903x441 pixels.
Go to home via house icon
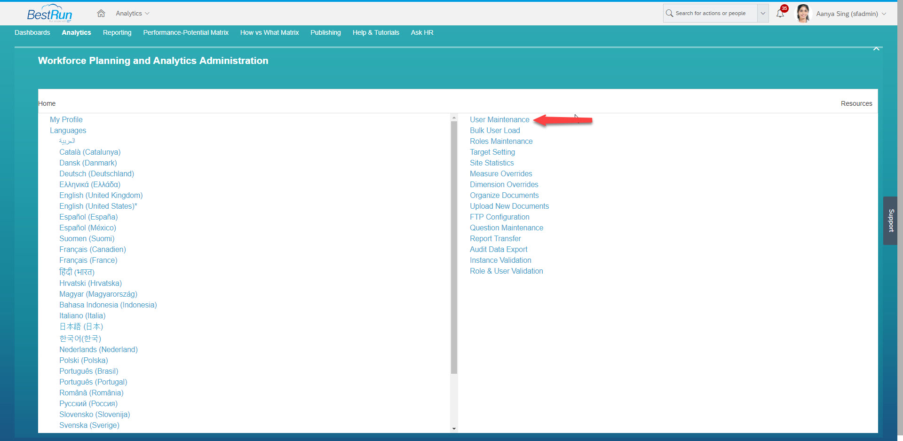[101, 13]
